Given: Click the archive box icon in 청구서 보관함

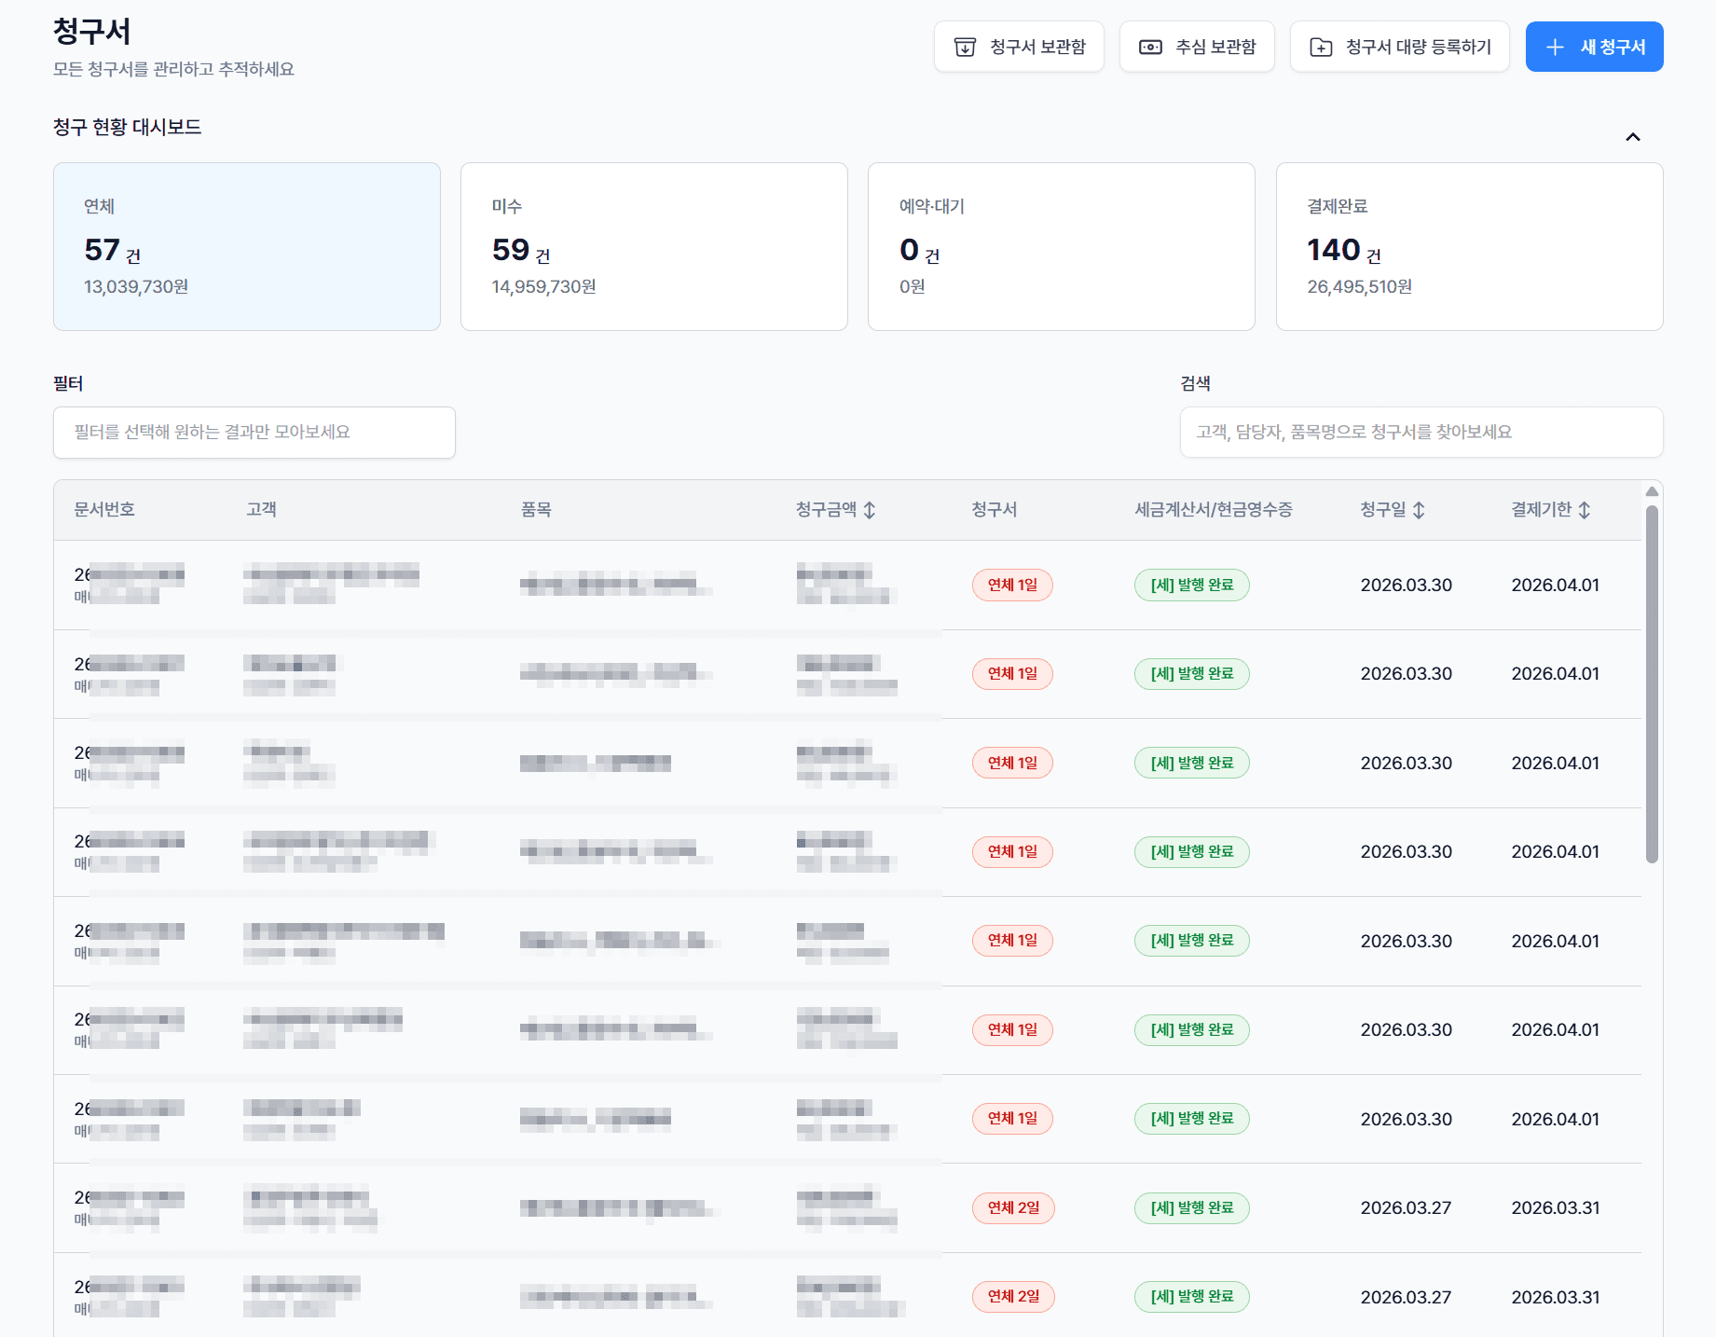Looking at the screenshot, I should coord(965,47).
